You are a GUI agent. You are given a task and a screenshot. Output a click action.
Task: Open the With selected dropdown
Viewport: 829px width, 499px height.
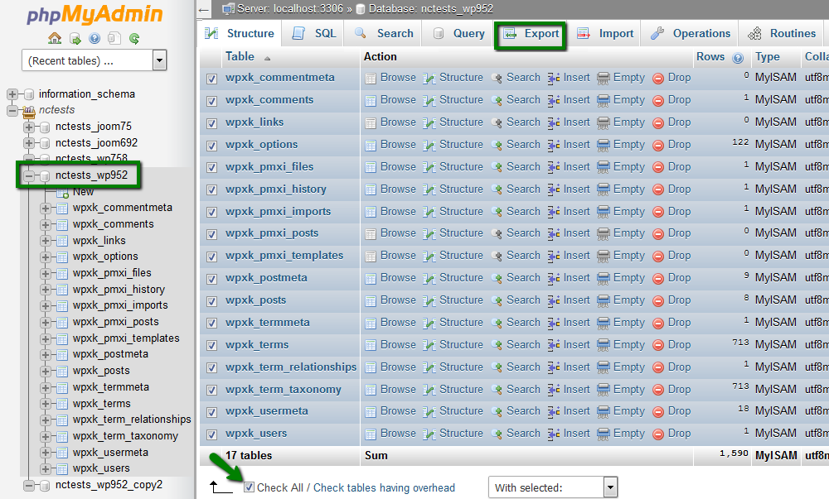coord(610,487)
